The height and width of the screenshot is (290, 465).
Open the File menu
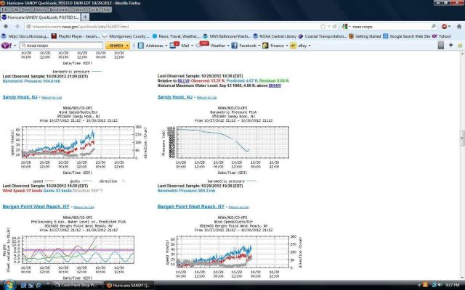click(6, 9)
